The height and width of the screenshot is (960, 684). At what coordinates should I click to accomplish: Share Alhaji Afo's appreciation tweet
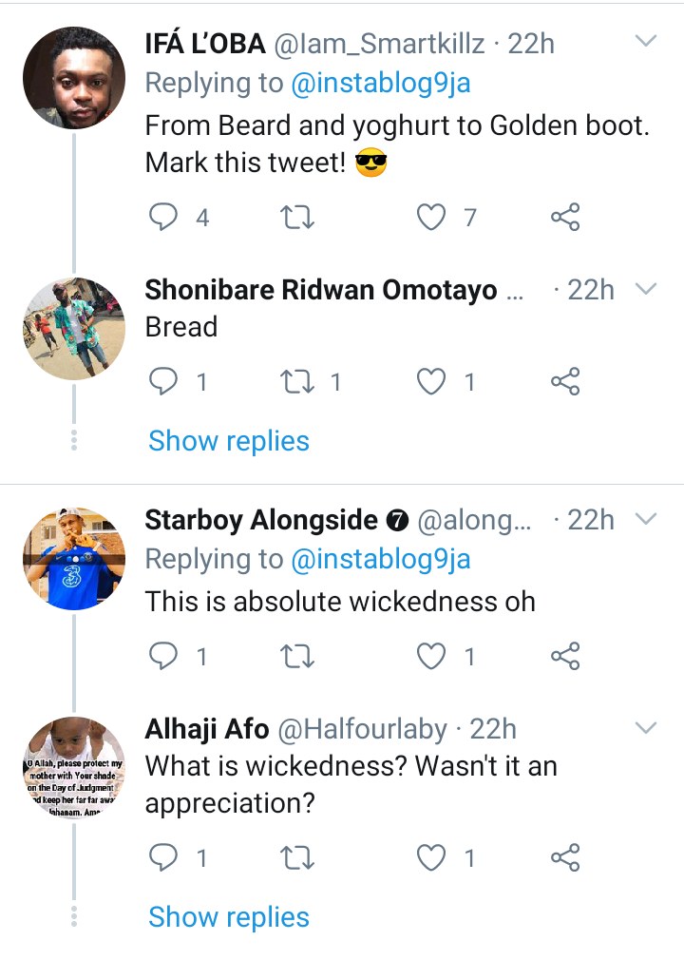[x=565, y=858]
